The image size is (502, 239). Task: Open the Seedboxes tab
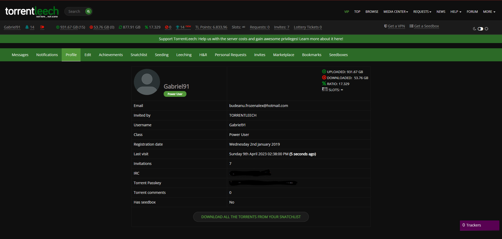coord(338,55)
